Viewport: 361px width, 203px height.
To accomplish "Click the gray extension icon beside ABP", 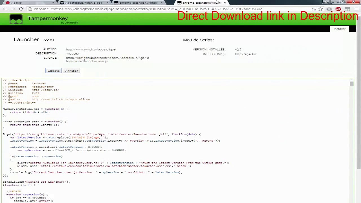I will tap(329, 9).
